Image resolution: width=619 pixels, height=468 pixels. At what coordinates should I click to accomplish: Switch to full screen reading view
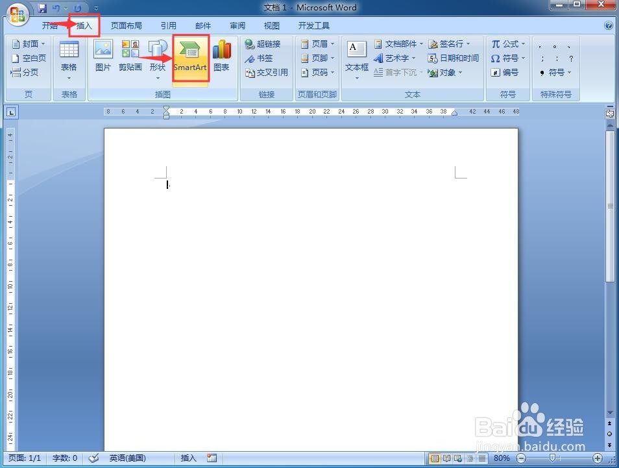click(446, 458)
